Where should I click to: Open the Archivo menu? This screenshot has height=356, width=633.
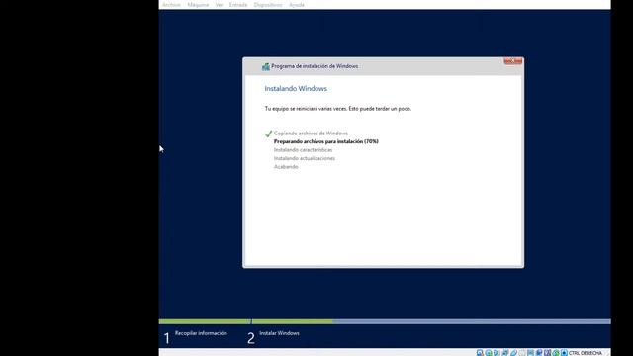tap(171, 5)
